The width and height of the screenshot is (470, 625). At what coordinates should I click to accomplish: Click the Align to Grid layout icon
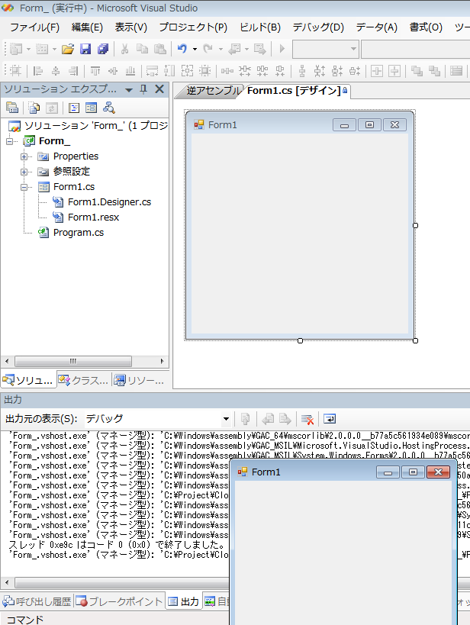pos(15,71)
